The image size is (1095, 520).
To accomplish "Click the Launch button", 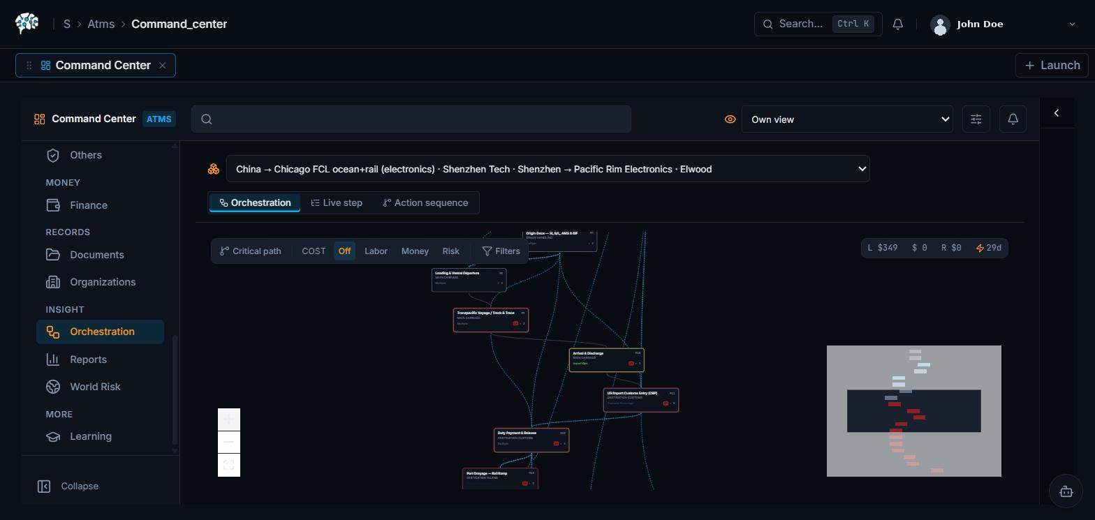I will point(1052,65).
